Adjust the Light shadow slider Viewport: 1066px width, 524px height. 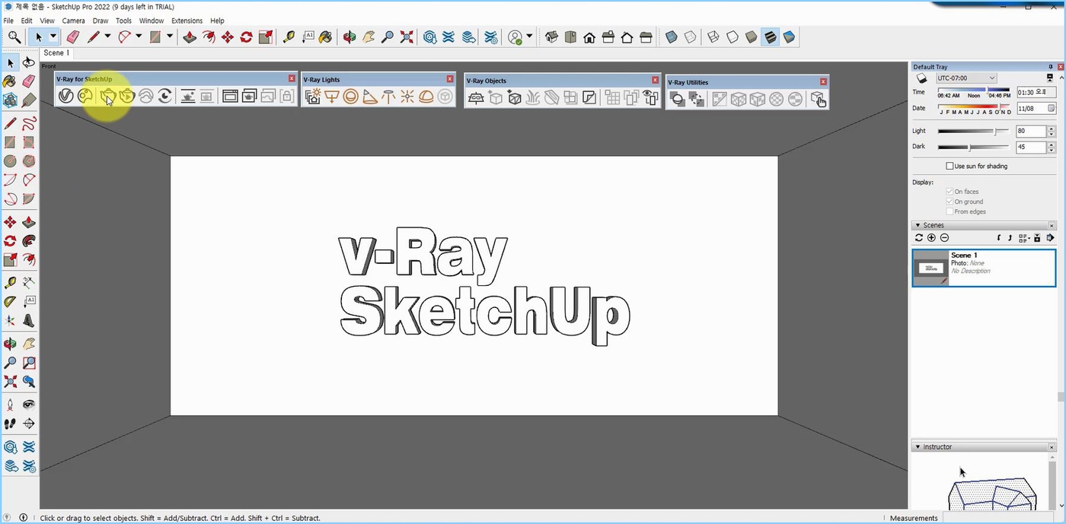click(995, 132)
